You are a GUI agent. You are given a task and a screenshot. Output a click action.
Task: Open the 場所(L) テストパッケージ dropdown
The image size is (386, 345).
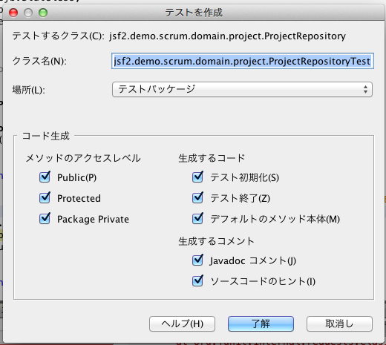coord(242,89)
